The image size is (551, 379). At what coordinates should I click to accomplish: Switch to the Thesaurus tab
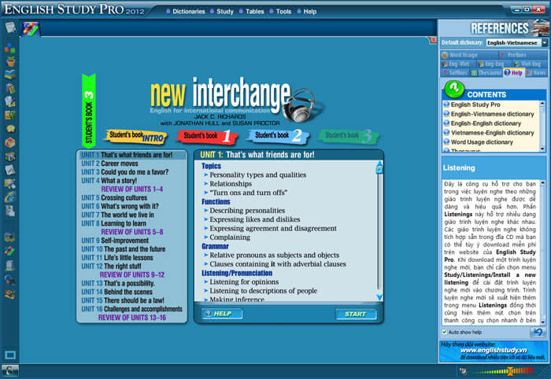pyautogui.click(x=486, y=72)
